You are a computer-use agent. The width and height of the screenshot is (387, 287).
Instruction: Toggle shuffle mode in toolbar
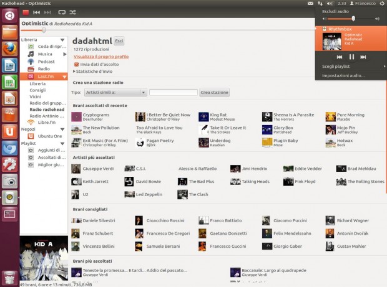(x=72, y=12)
